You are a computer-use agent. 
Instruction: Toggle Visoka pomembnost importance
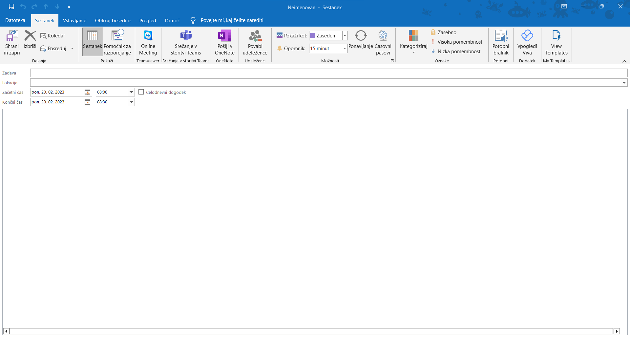457,42
